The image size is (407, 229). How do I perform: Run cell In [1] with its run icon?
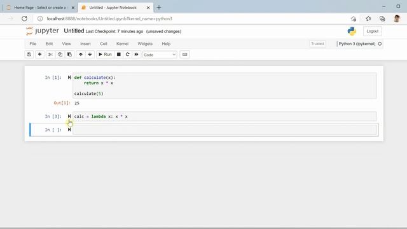(69, 78)
